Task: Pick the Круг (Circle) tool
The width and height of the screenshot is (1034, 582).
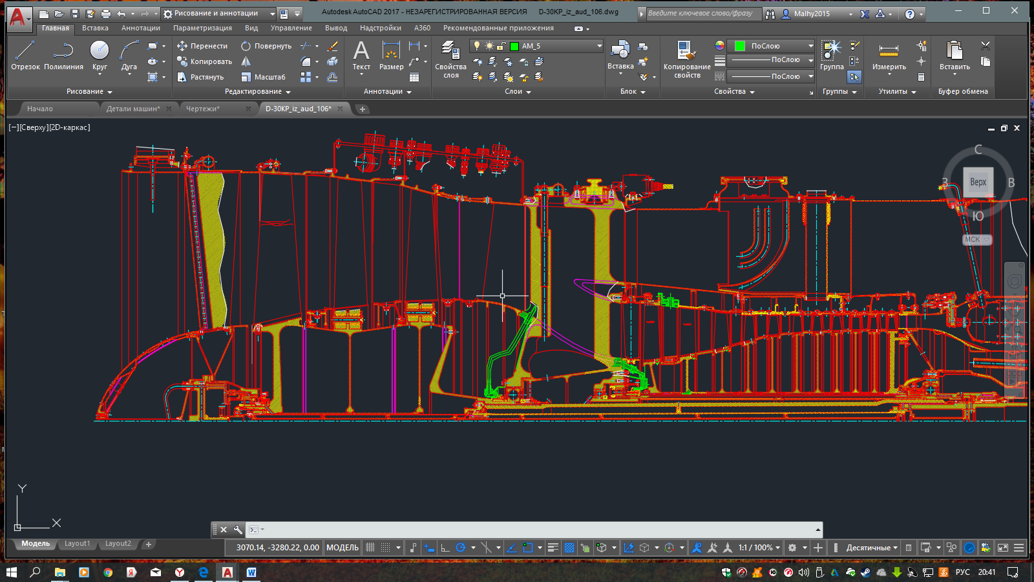Action: click(x=100, y=55)
